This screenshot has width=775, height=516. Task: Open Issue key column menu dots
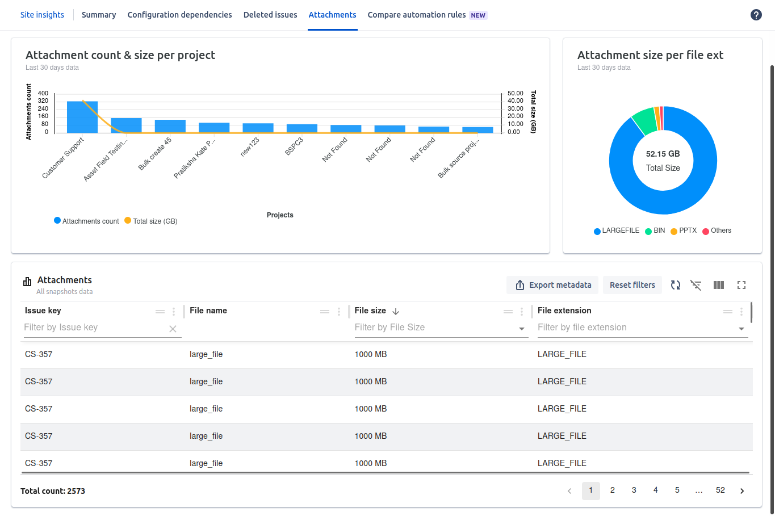pyautogui.click(x=174, y=311)
